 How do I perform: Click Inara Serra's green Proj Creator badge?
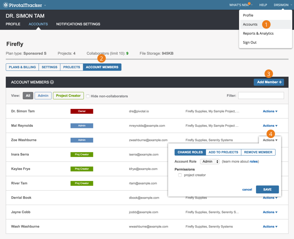pos(82,154)
